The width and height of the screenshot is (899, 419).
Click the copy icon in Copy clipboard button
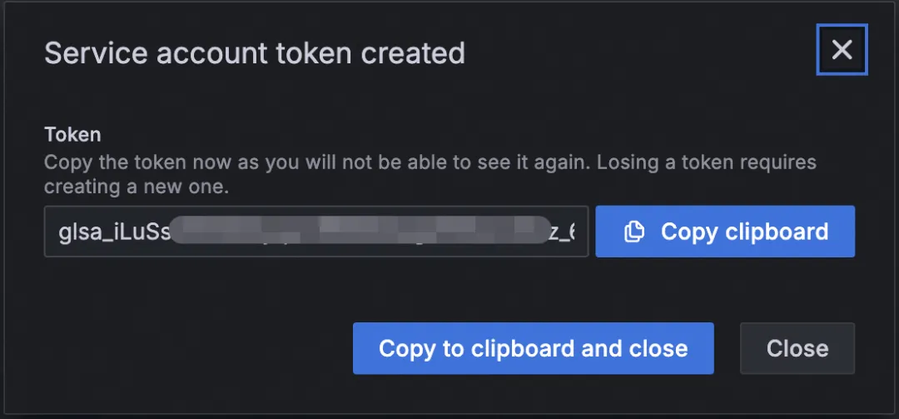[634, 232]
